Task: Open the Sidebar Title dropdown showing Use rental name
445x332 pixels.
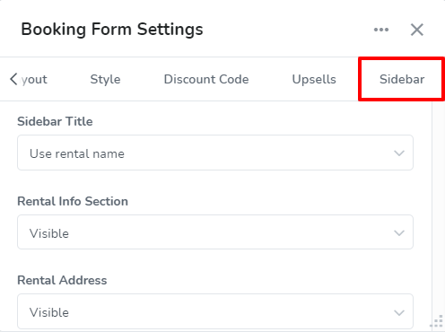Action: click(215, 153)
